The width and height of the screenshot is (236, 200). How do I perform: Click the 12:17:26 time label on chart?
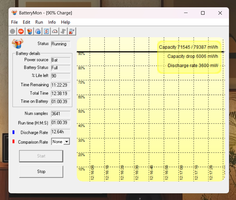pyautogui.click(x=211, y=173)
